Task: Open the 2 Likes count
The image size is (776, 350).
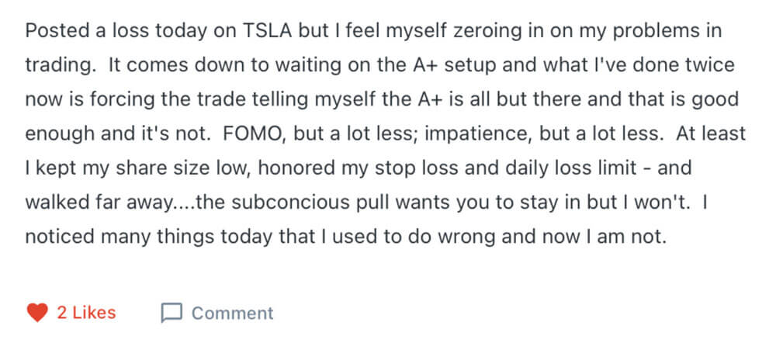Action: (x=86, y=313)
